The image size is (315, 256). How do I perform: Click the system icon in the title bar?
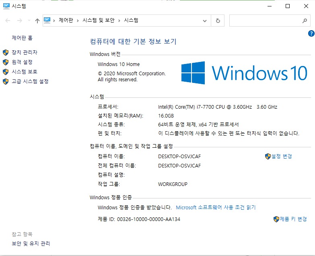6,6
